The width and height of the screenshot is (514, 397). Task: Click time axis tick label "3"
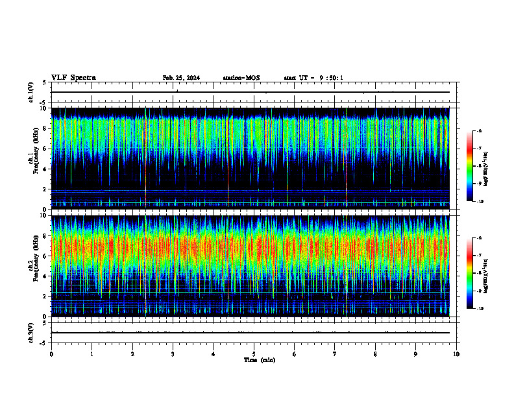[173, 354]
